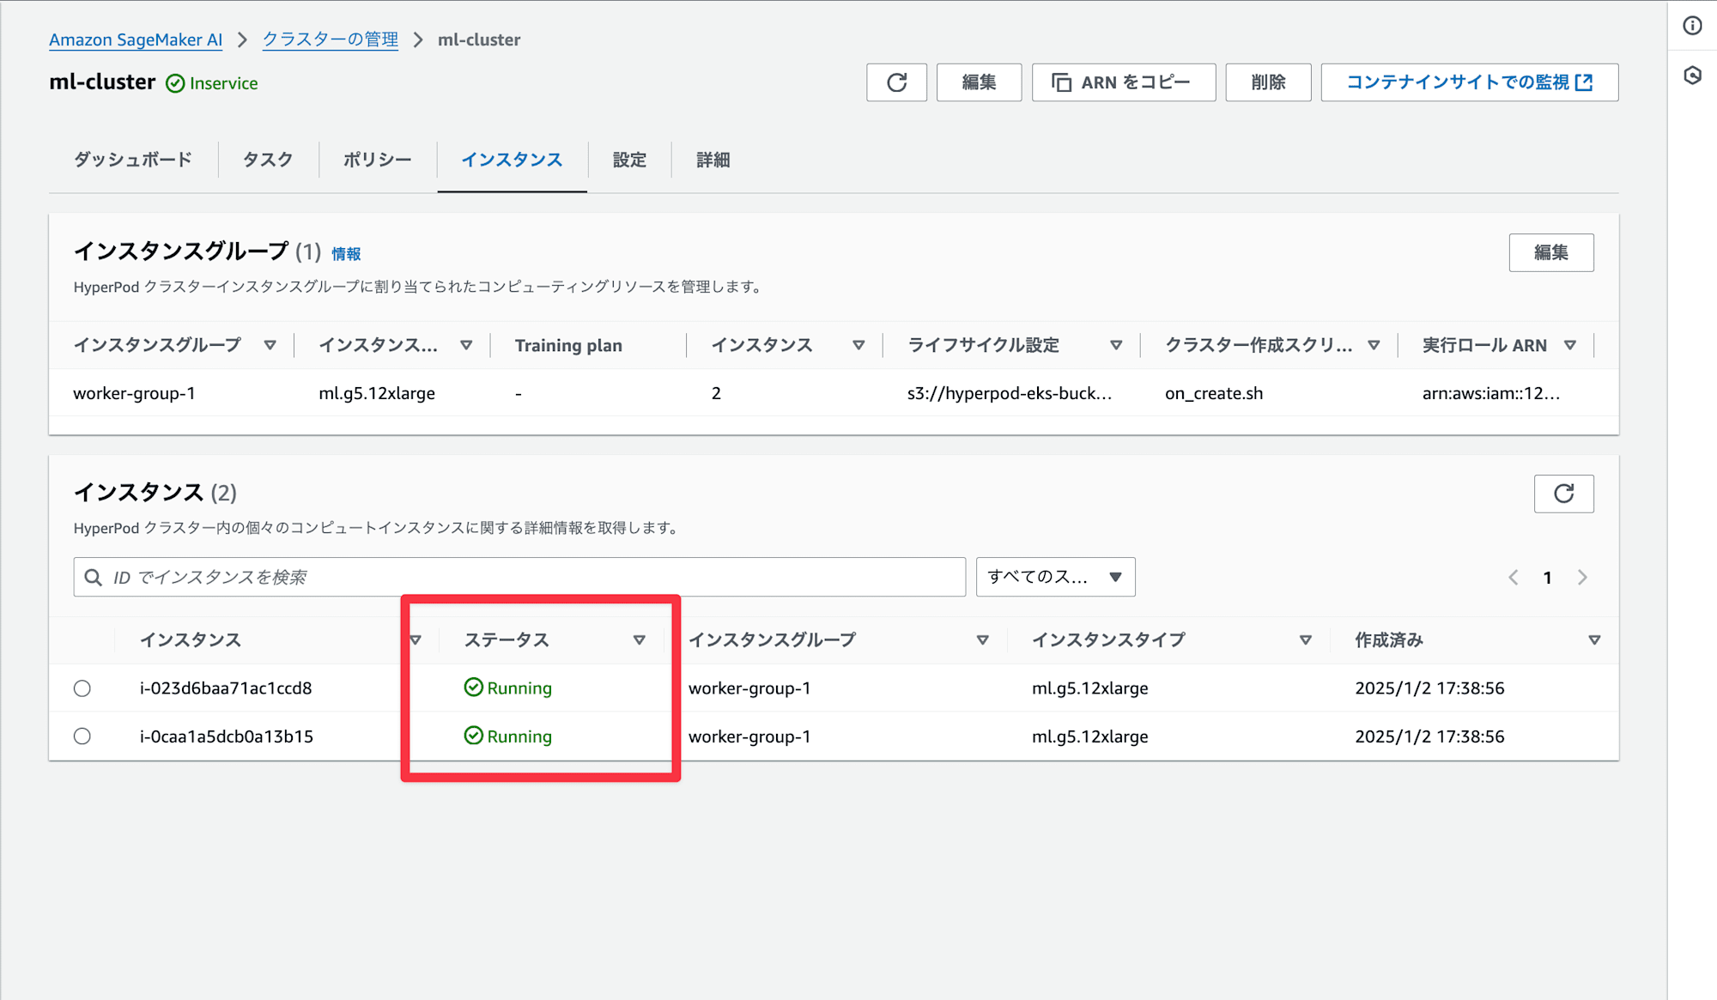The width and height of the screenshot is (1717, 1000).
Task: Sort instance groups by インスタンス count
Action: point(858,345)
